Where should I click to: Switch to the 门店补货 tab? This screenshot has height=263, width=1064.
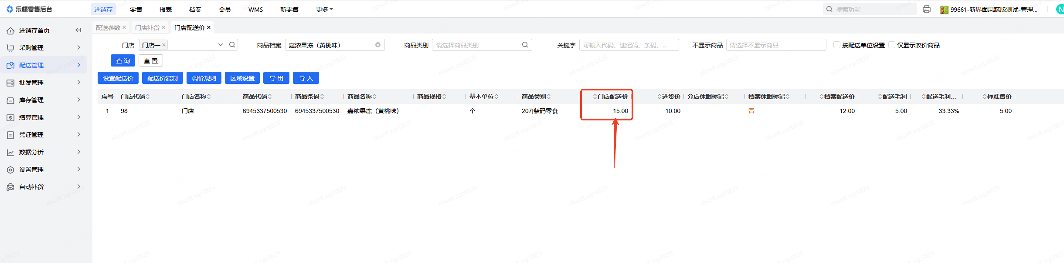pos(147,28)
